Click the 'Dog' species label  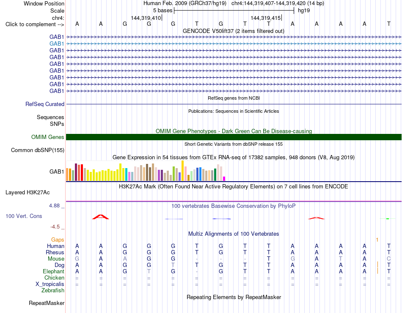(x=59, y=265)
